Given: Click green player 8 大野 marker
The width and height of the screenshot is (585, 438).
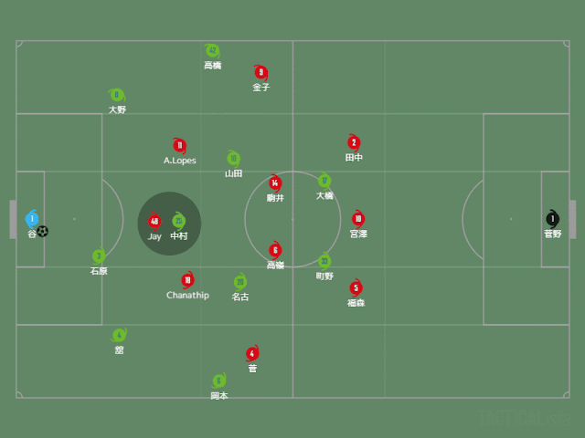Looking at the screenshot, I should point(117,95).
